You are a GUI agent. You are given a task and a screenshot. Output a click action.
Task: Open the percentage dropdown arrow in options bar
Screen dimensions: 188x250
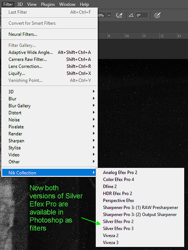pyautogui.click(x=109, y=16)
